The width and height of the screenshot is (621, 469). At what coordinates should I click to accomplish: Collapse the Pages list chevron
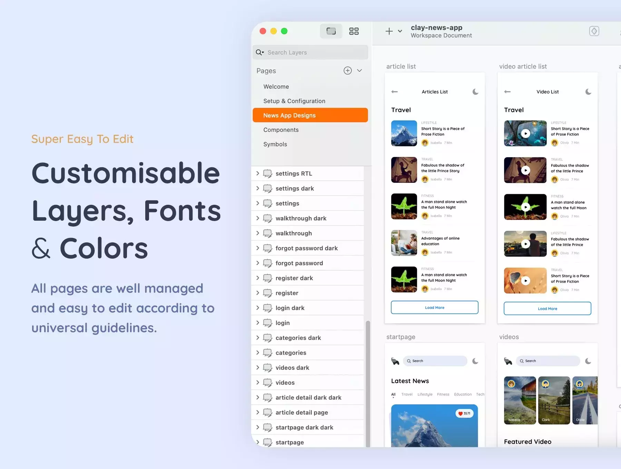(359, 71)
